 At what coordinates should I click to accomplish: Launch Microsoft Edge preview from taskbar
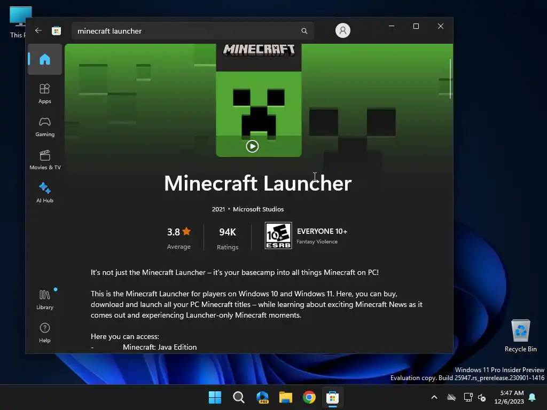tap(262, 397)
